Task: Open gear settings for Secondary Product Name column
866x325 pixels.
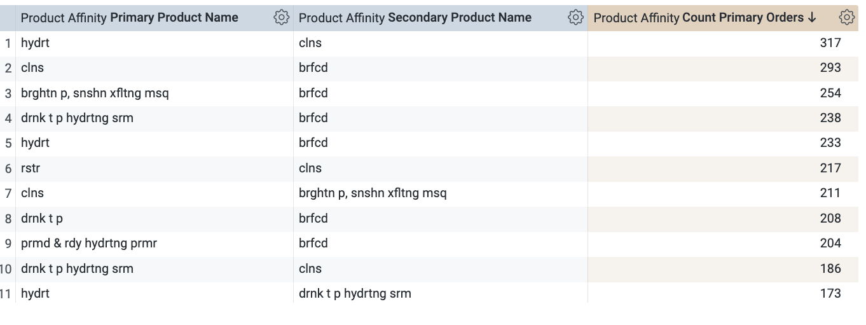Action: click(575, 18)
